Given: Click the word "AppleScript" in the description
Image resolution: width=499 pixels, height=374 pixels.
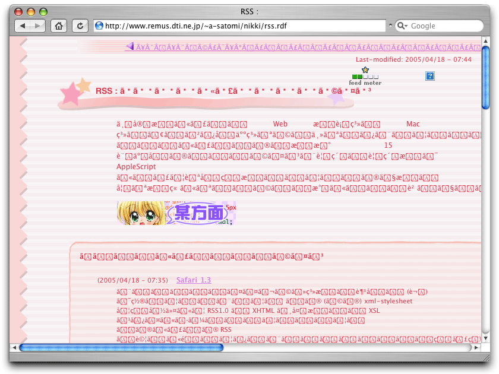Looking at the screenshot, I should [136, 167].
